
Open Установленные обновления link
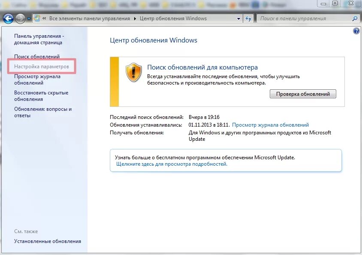tap(48, 241)
